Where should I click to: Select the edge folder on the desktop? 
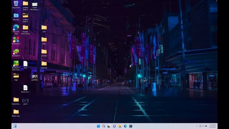[x=16, y=77]
